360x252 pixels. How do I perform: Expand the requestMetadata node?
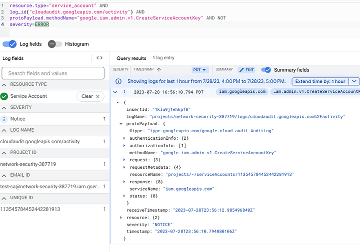125,167
